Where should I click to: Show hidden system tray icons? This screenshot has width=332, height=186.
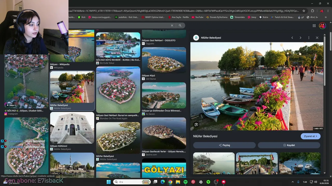click(x=293, y=182)
